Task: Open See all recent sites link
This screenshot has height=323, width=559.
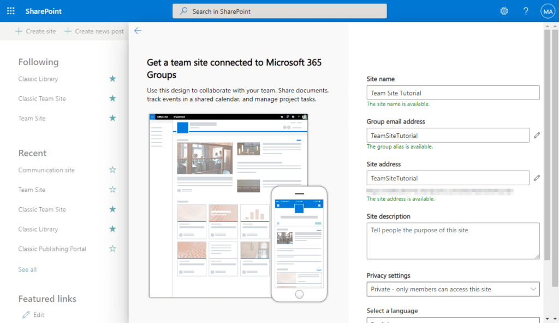Action: click(x=27, y=269)
